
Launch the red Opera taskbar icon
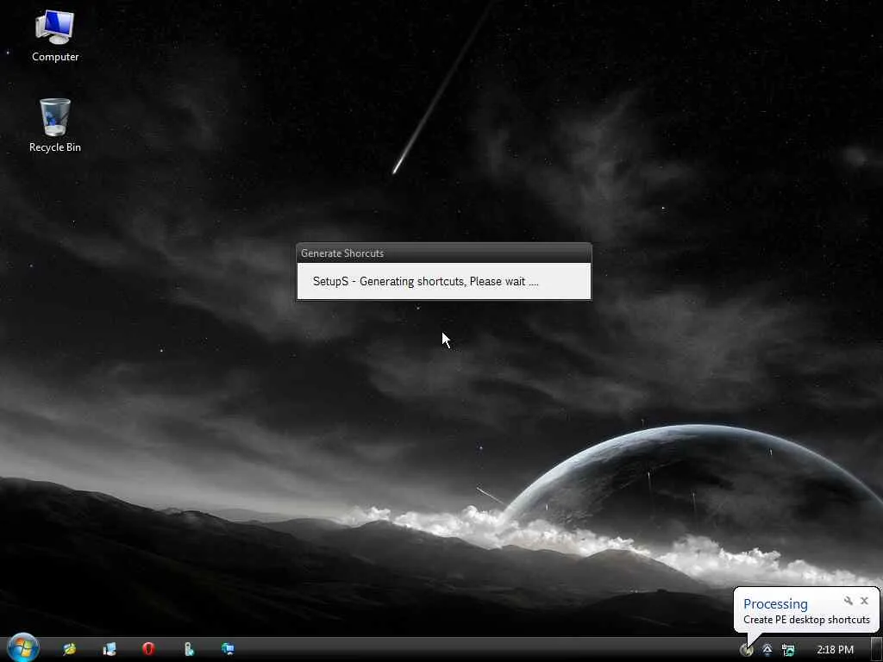click(148, 649)
